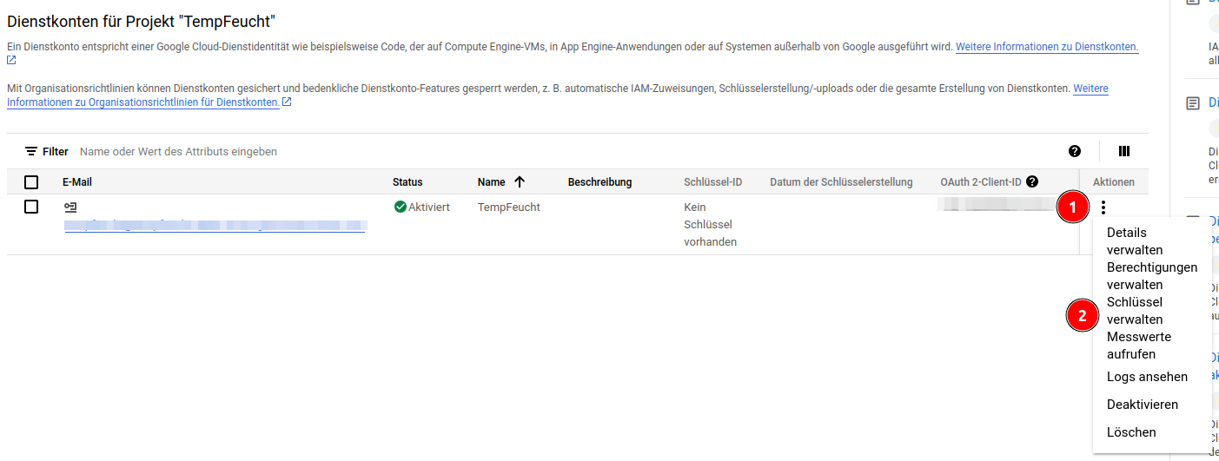The width and height of the screenshot is (1219, 461).
Task: Tick the select-all checkbox in the table header
Action: [x=31, y=182]
